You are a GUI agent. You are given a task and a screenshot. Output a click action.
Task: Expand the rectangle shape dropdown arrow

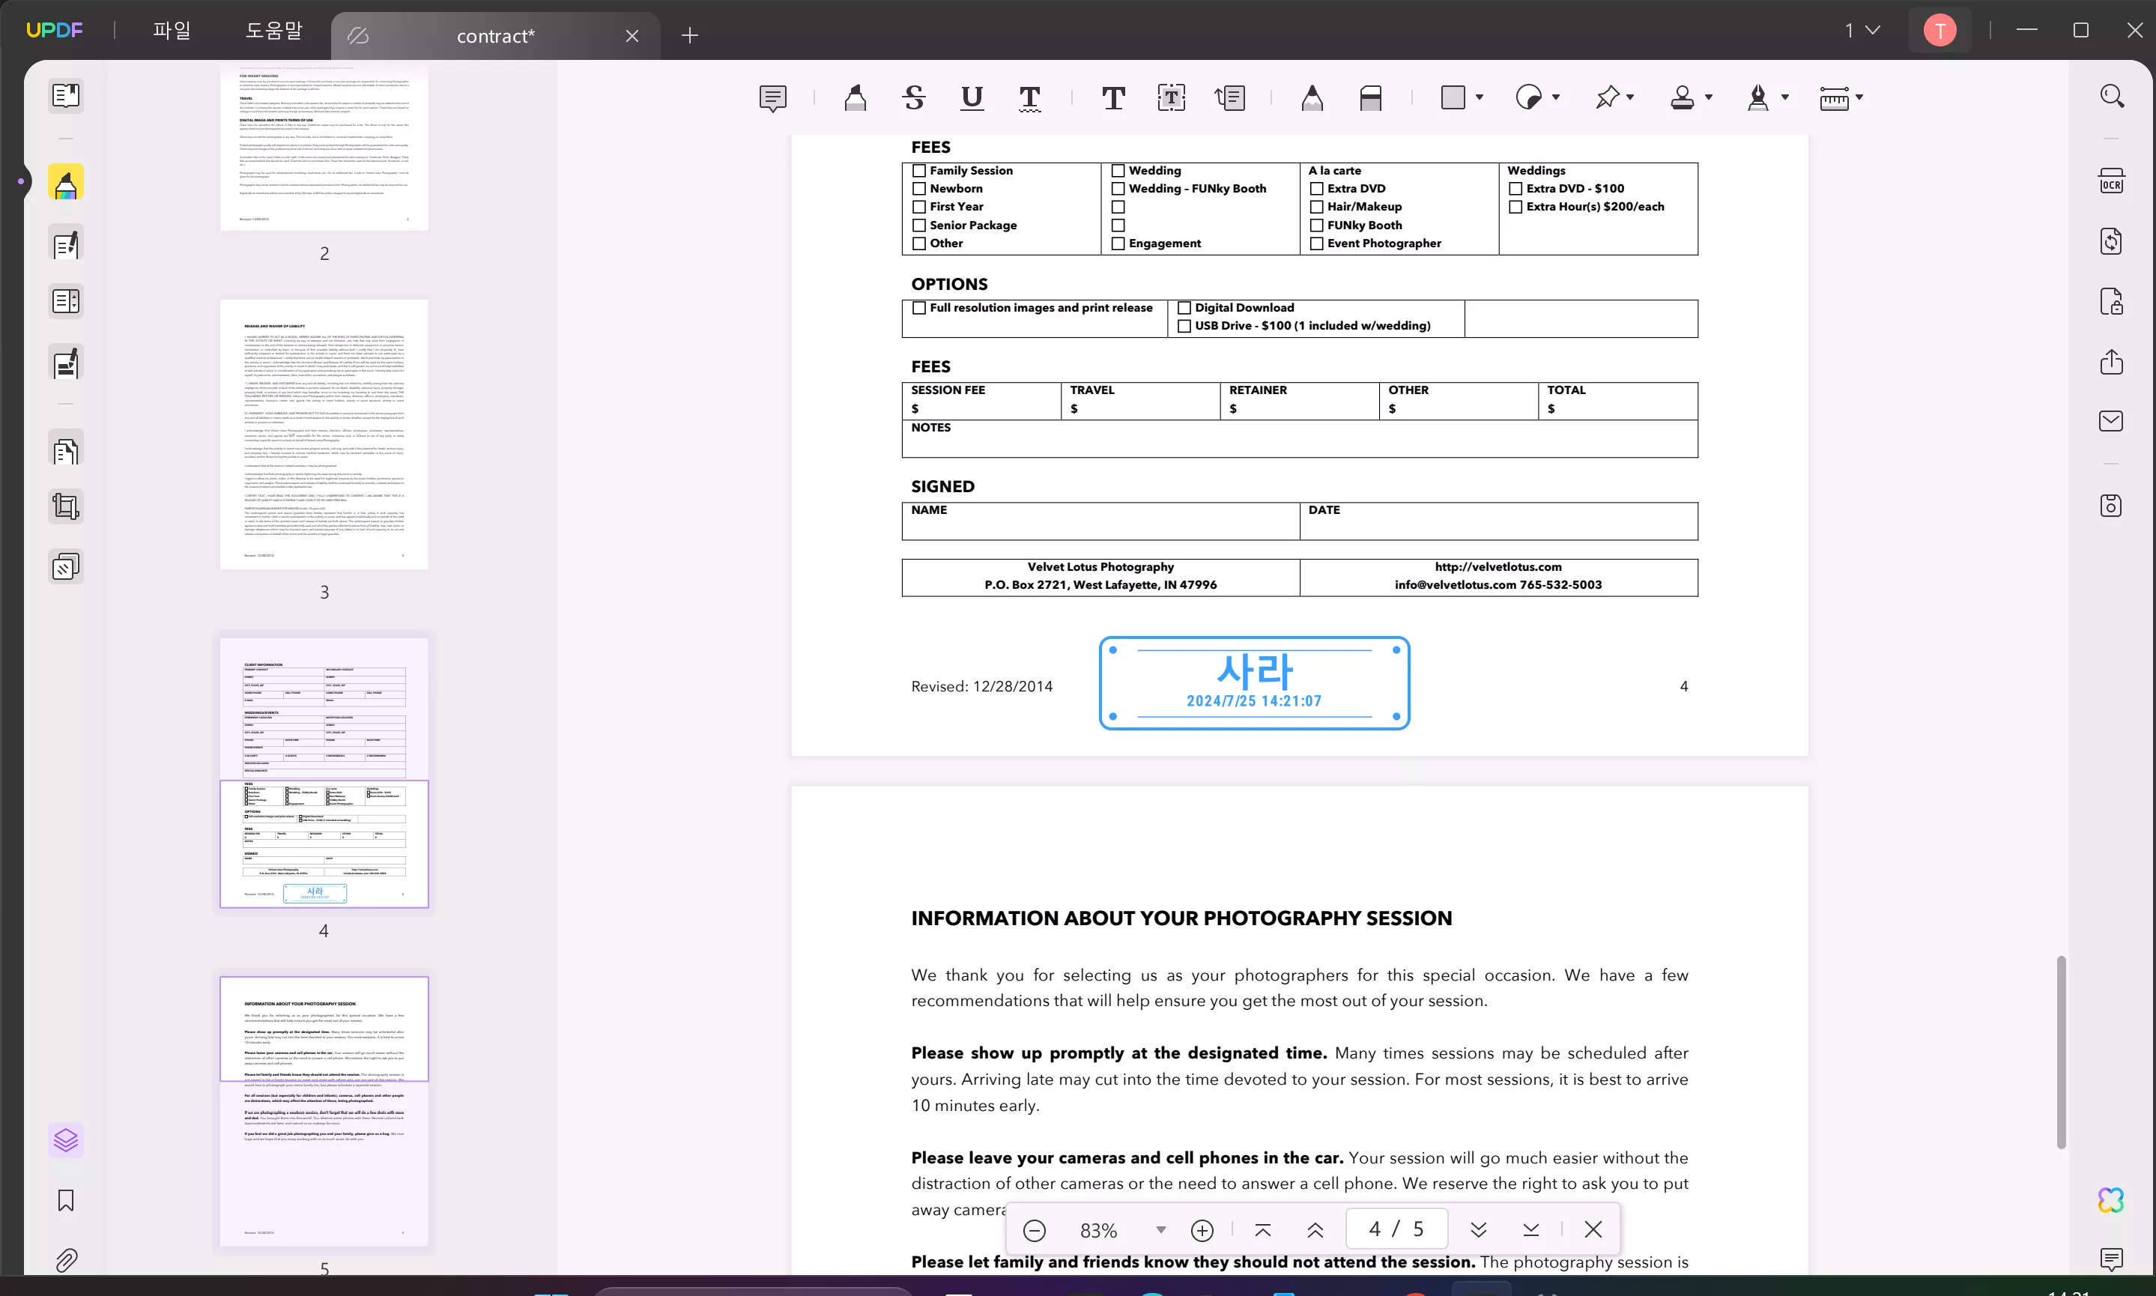1480,97
